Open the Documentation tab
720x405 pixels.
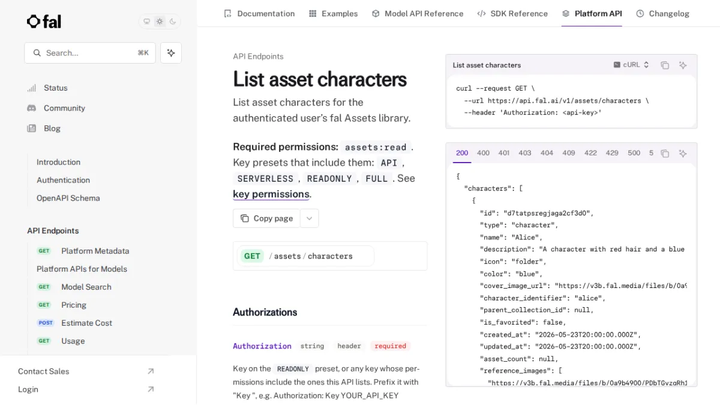(x=259, y=13)
